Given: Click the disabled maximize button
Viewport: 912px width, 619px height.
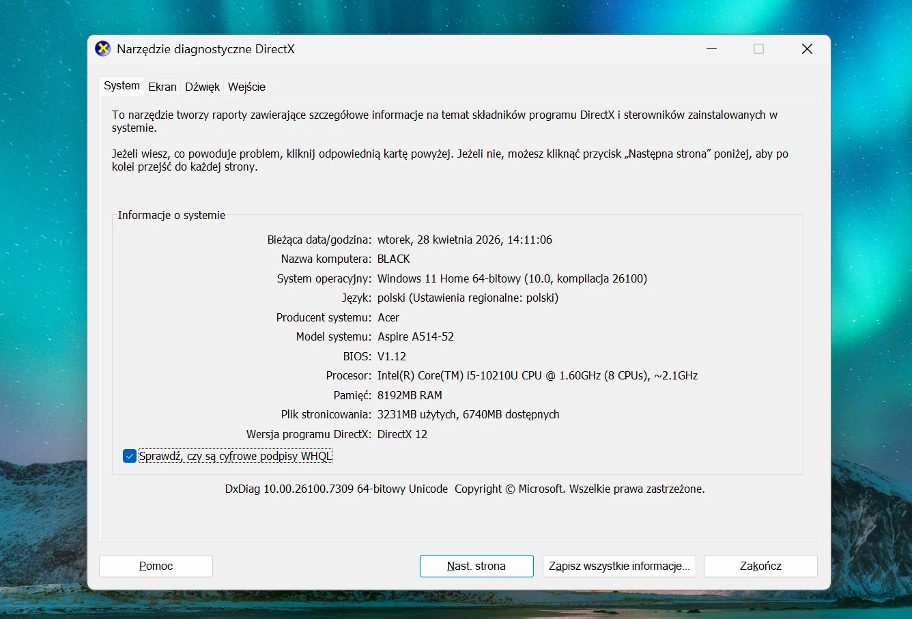Looking at the screenshot, I should [758, 49].
